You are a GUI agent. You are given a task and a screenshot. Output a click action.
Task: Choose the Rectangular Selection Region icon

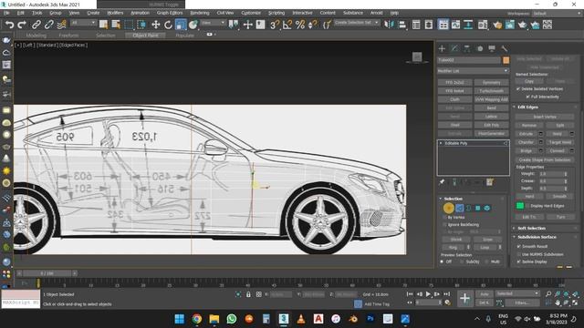(x=129, y=25)
